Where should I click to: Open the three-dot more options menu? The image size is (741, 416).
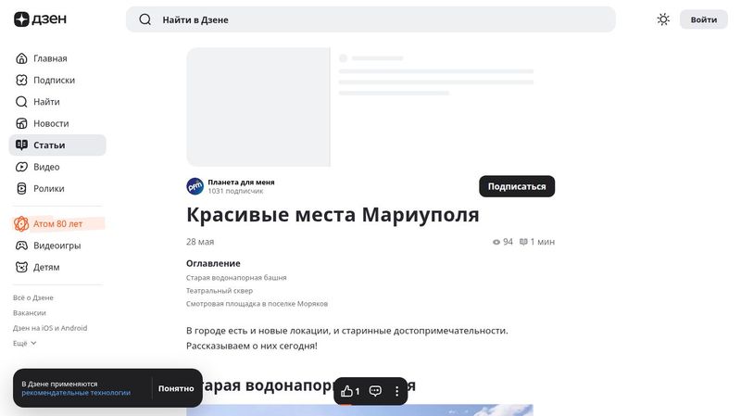pyautogui.click(x=396, y=391)
